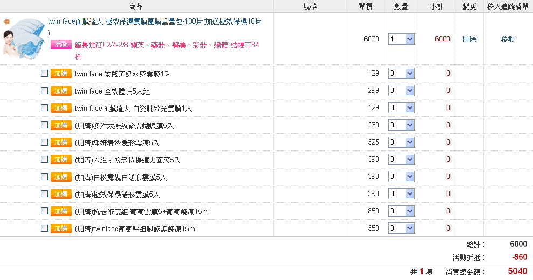Click 加購 badge beside 白松露靚白隱形雲膜5入
This screenshot has width=533, height=280.
(61, 177)
